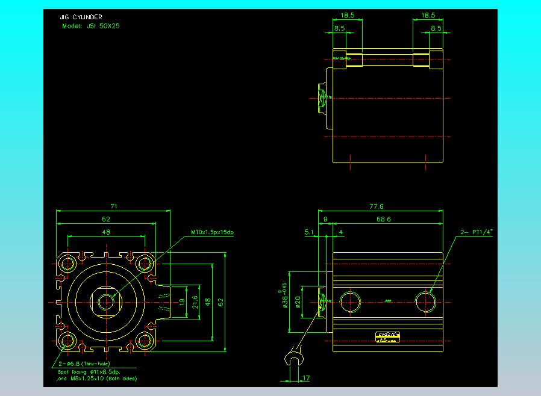Select the 17 wrench width dimension
This screenshot has height=396, width=541.
pos(306,378)
